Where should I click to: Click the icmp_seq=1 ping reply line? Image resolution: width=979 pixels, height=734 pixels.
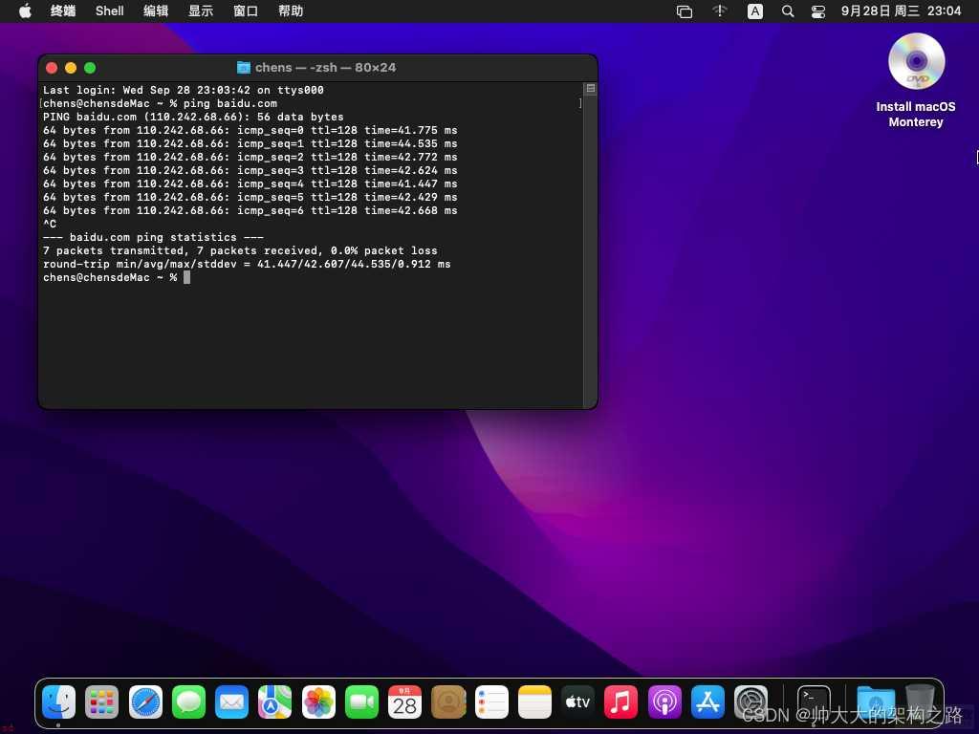[250, 143]
